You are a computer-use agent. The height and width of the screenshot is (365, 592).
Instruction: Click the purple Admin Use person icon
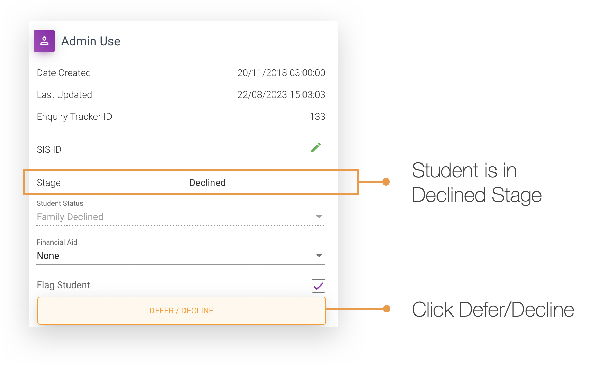(44, 41)
